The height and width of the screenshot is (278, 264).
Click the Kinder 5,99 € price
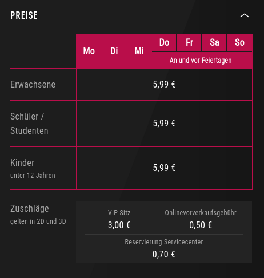(164, 168)
